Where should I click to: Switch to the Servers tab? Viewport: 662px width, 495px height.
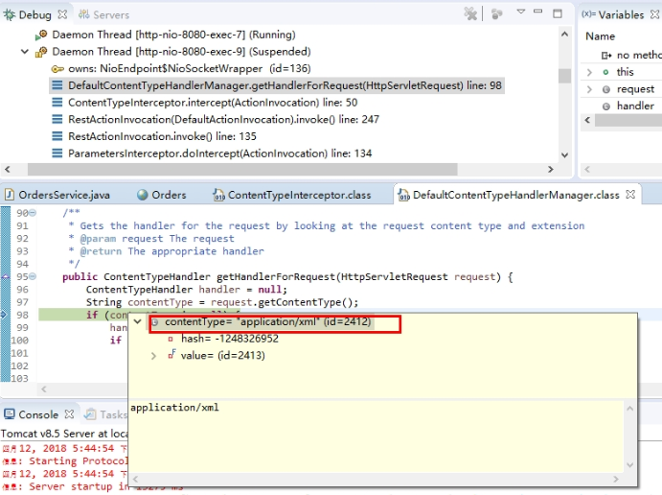(103, 14)
